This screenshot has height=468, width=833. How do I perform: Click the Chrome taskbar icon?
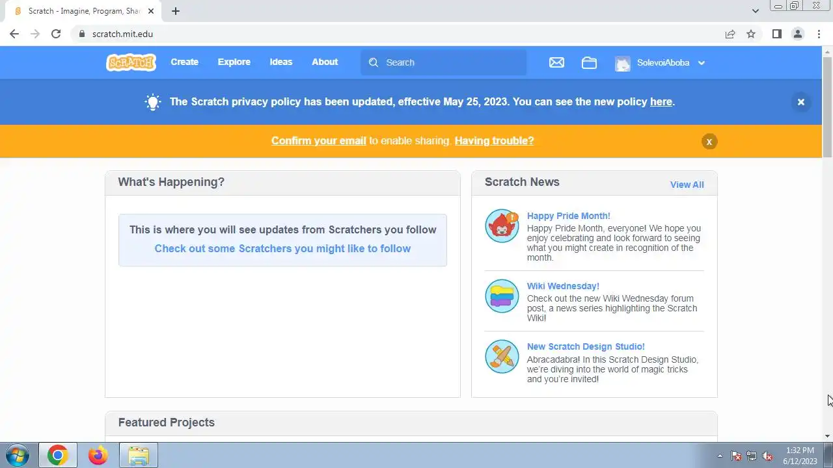(58, 456)
